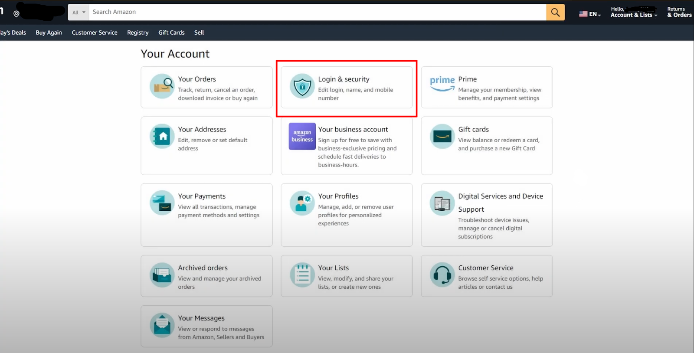Click the Your Lists notepad icon
The height and width of the screenshot is (353, 694).
click(x=302, y=275)
